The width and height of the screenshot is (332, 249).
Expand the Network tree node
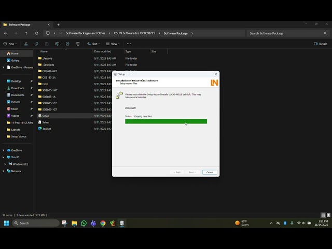pos(3,171)
